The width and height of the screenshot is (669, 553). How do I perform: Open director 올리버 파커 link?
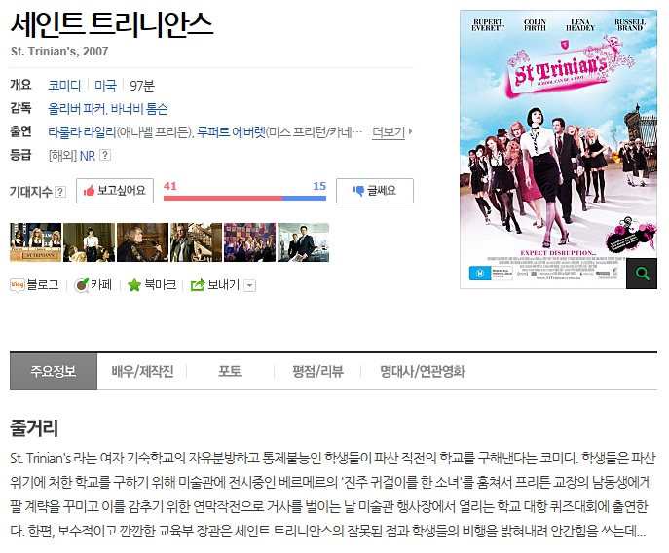76,109
